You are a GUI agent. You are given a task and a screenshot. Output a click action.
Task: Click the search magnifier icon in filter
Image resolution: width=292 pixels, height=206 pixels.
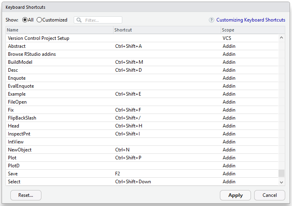[79, 20]
